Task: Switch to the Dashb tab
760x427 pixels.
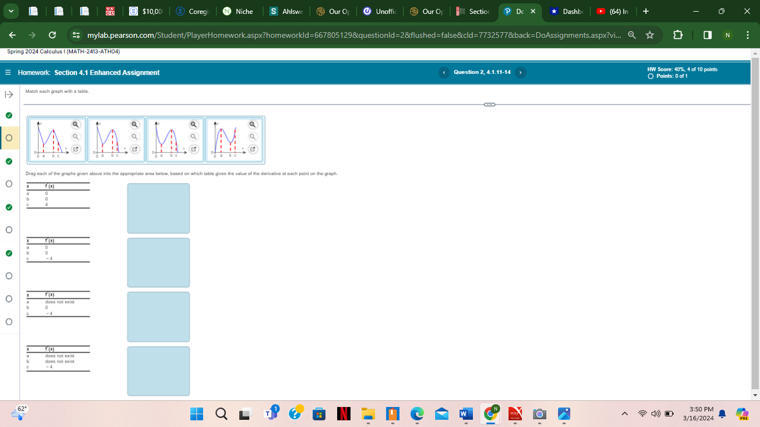Action: tap(567, 11)
